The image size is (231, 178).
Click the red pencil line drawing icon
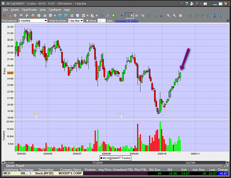[92, 16]
